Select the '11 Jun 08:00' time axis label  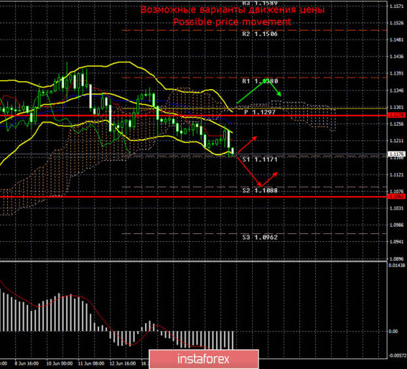[91, 364]
